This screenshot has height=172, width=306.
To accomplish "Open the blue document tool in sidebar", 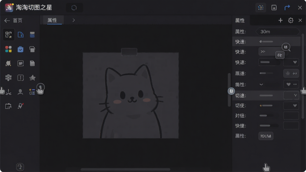I will (21, 35).
